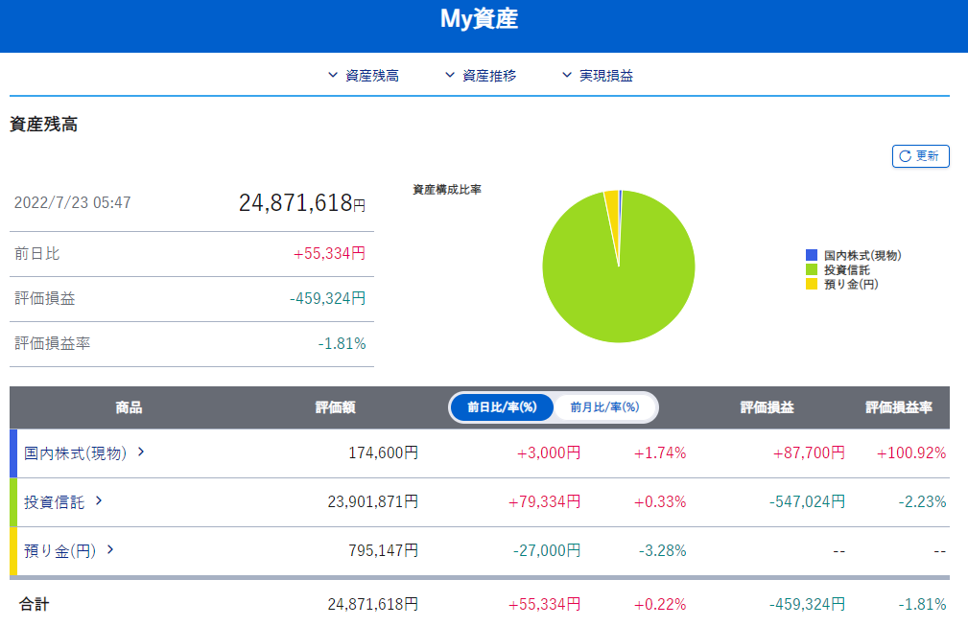Image resolution: width=968 pixels, height=626 pixels.
Task: Click the 資産構成比率 chart label
Action: point(447,190)
